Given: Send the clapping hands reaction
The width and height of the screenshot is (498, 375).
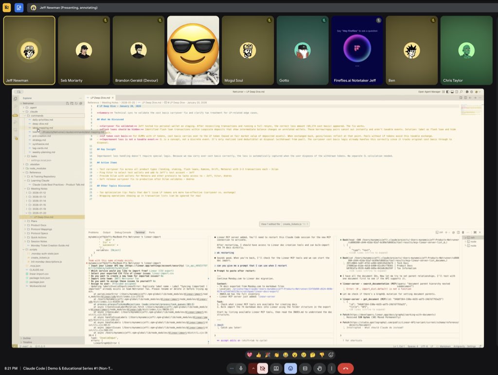Looking at the screenshot, I should coord(277,355).
